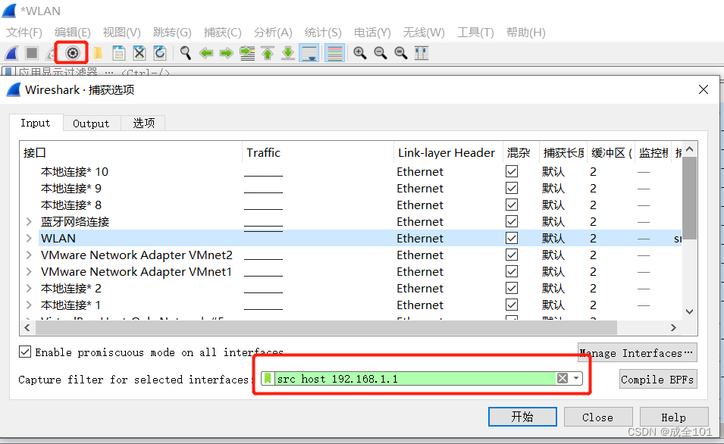
Task: Reload capture file toolbar icon
Action: point(160,53)
